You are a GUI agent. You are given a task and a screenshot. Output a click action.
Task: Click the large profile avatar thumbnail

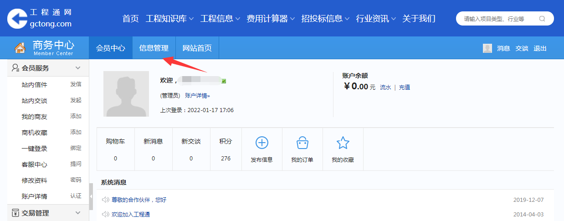point(126,93)
